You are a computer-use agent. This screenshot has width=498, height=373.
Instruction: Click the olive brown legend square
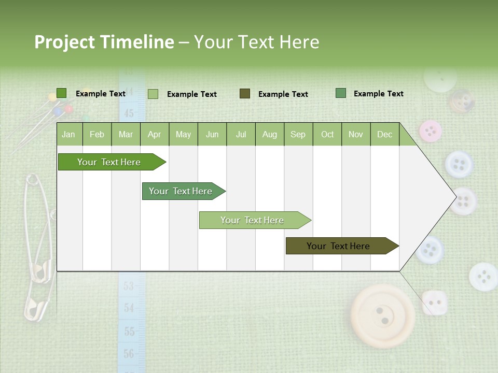pos(244,93)
